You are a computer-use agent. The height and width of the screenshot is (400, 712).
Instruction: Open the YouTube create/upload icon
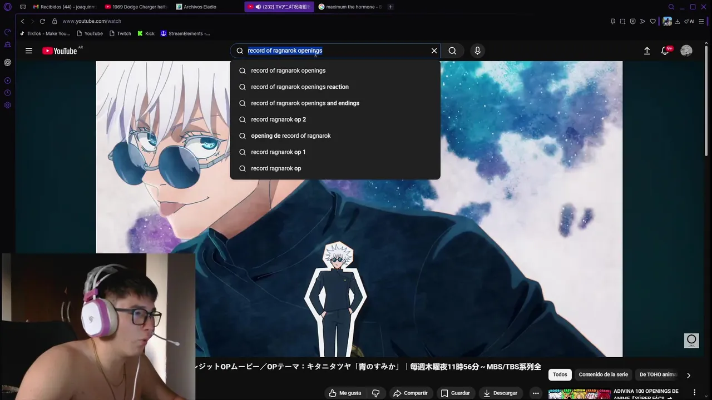point(647,51)
